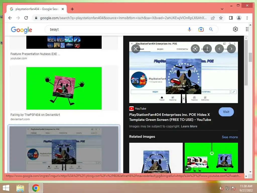Image resolution: width=257 pixels, height=193 pixels.
Task: Reload the current Google search page
Action: (x=26, y=18)
